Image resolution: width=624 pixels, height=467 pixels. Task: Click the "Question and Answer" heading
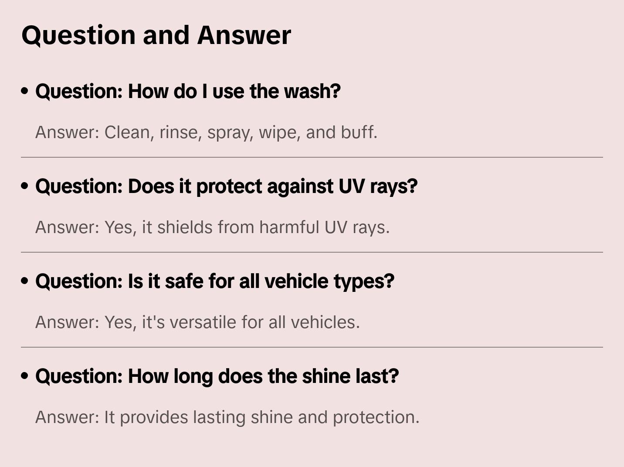156,35
